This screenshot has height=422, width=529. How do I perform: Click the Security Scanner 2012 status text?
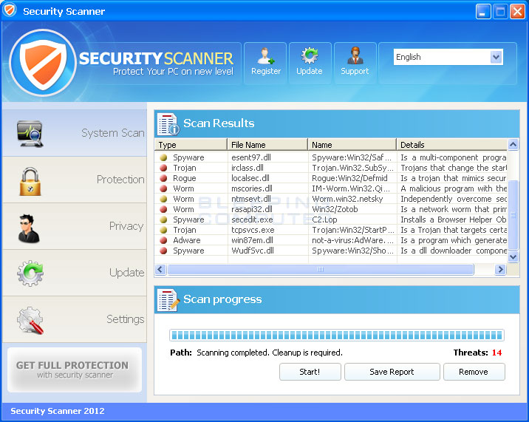point(58,411)
